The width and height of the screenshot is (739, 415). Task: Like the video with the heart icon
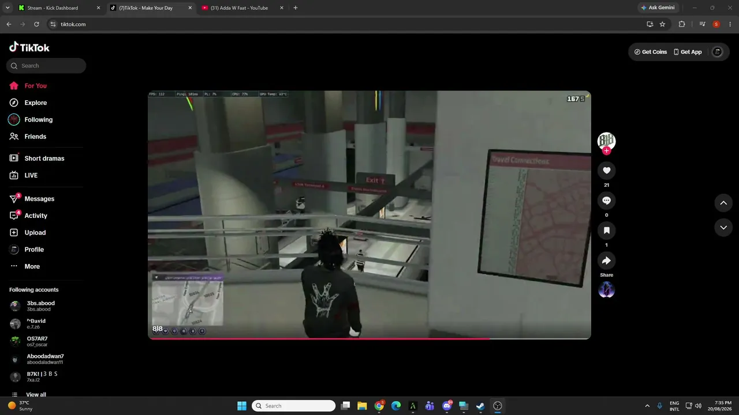606,171
